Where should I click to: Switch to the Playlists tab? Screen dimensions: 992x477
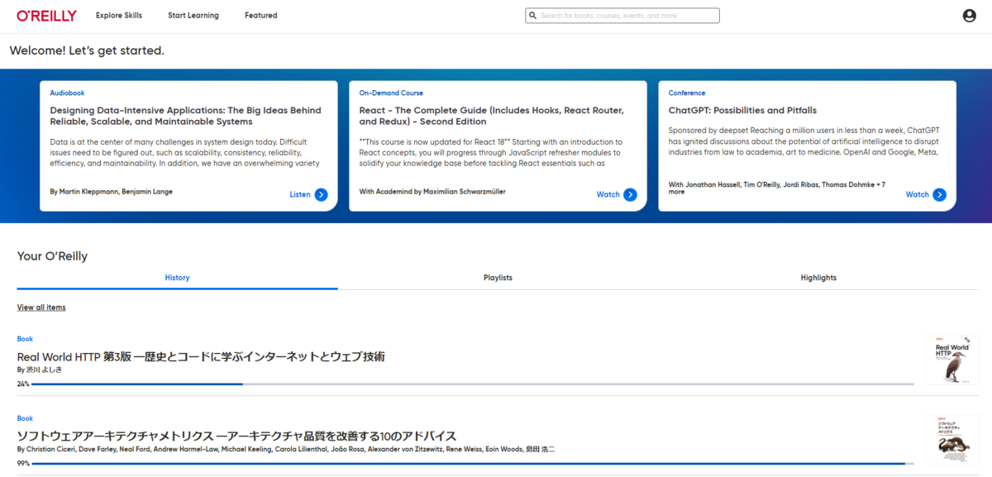pos(498,278)
